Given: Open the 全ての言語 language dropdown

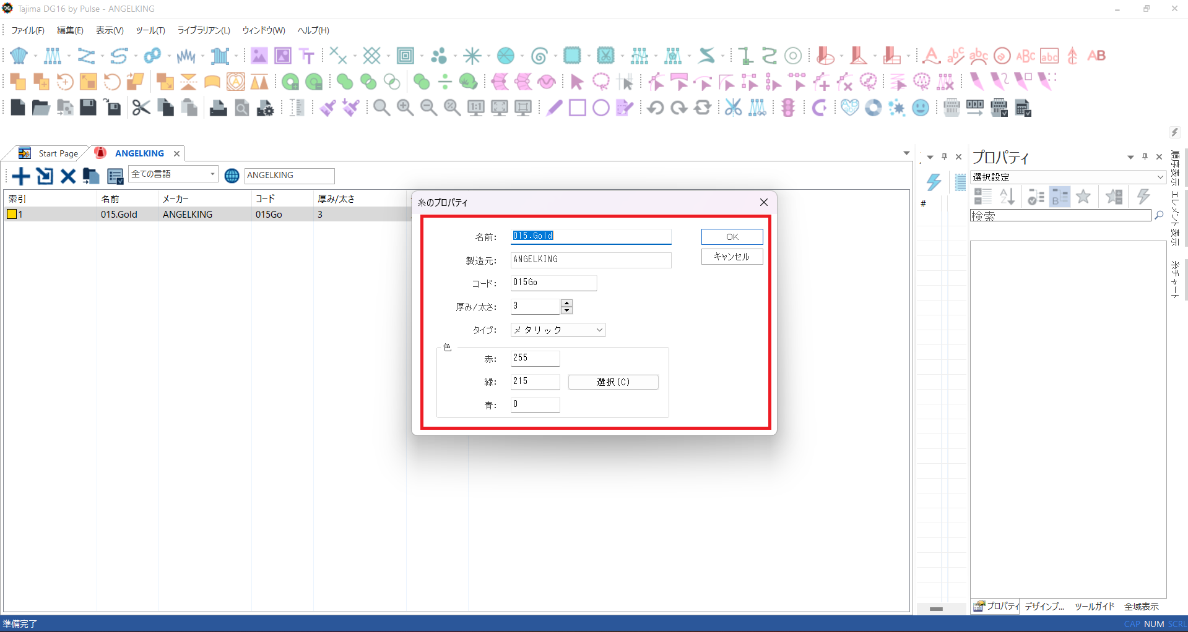Looking at the screenshot, I should (173, 174).
